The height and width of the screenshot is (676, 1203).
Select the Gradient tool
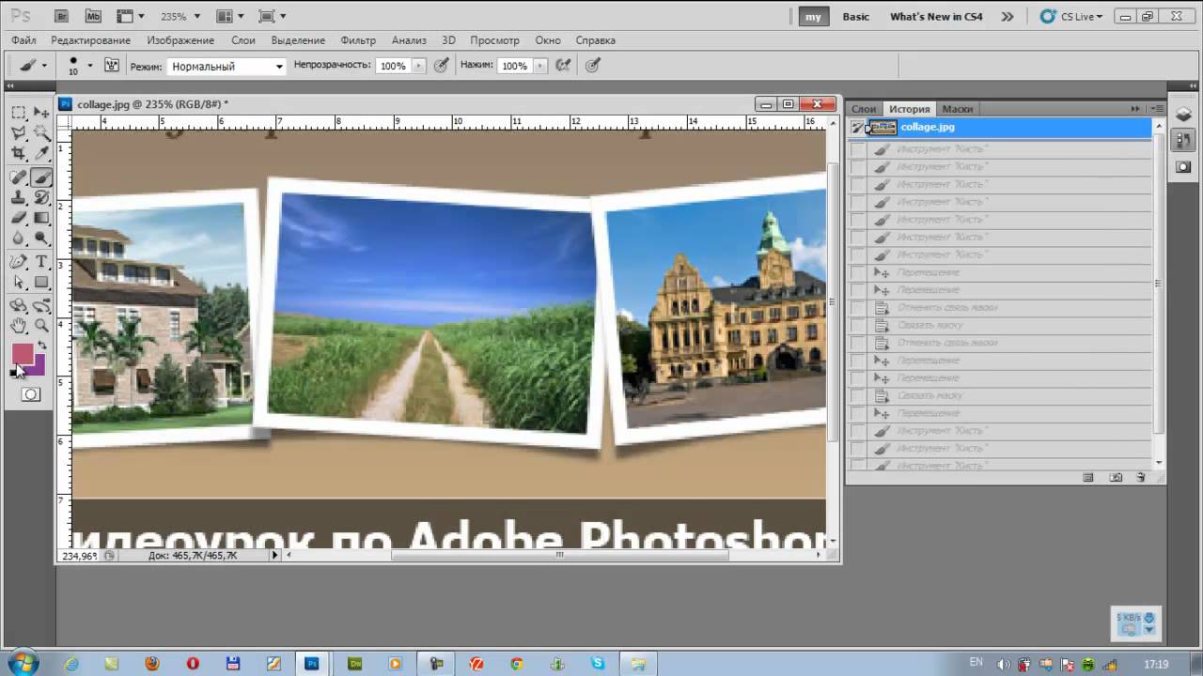41,218
